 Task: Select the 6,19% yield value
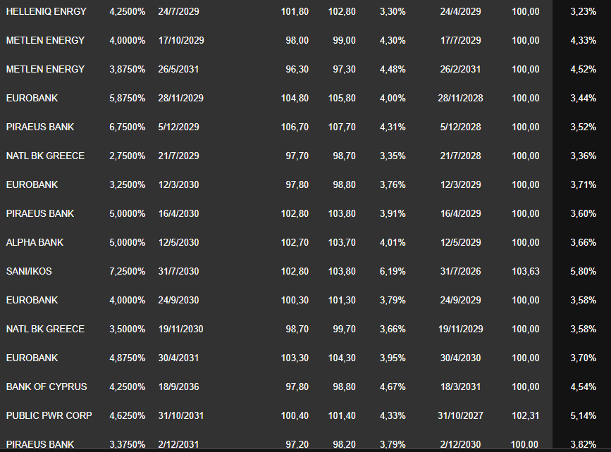tap(393, 271)
